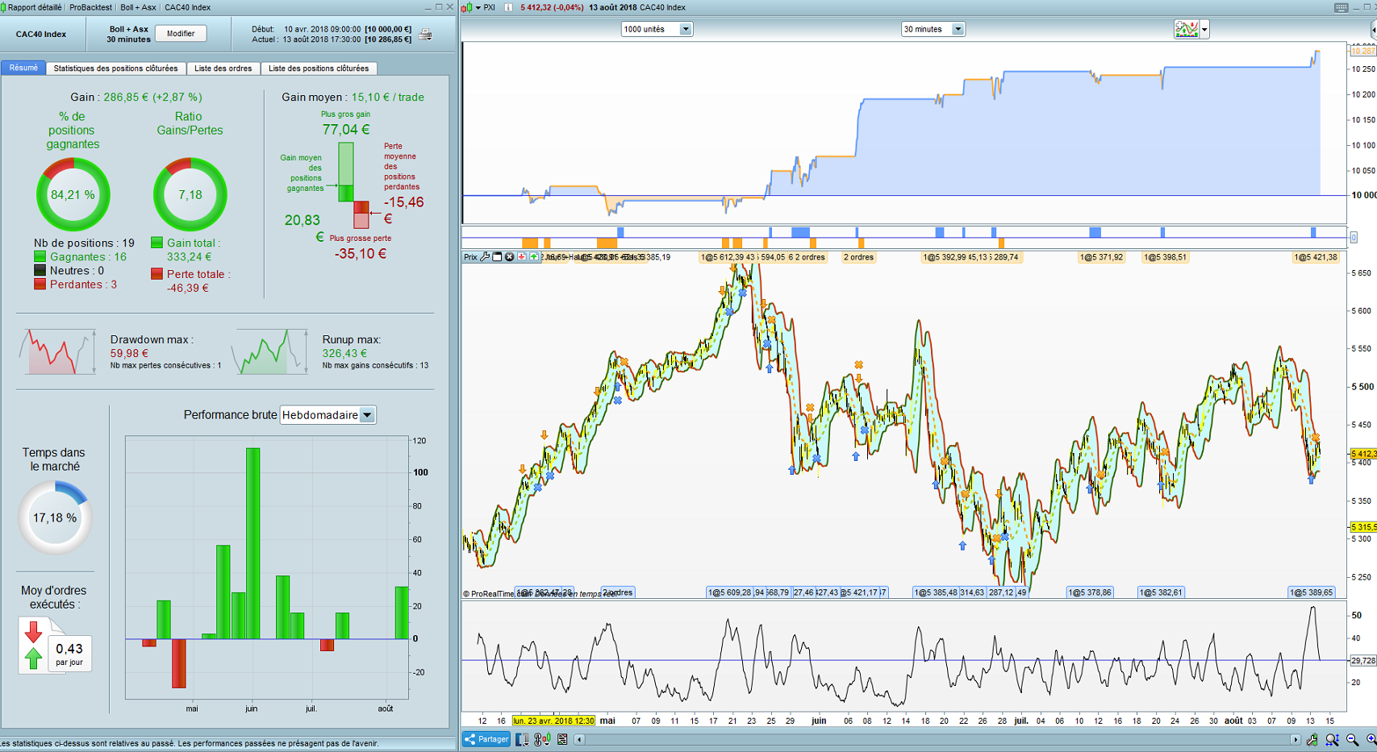Open the Liste des ordres tab
Viewport: 1377px width, 752px height.
pos(223,69)
